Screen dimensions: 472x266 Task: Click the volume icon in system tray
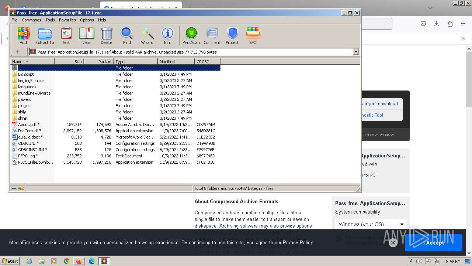pyautogui.click(x=419, y=261)
